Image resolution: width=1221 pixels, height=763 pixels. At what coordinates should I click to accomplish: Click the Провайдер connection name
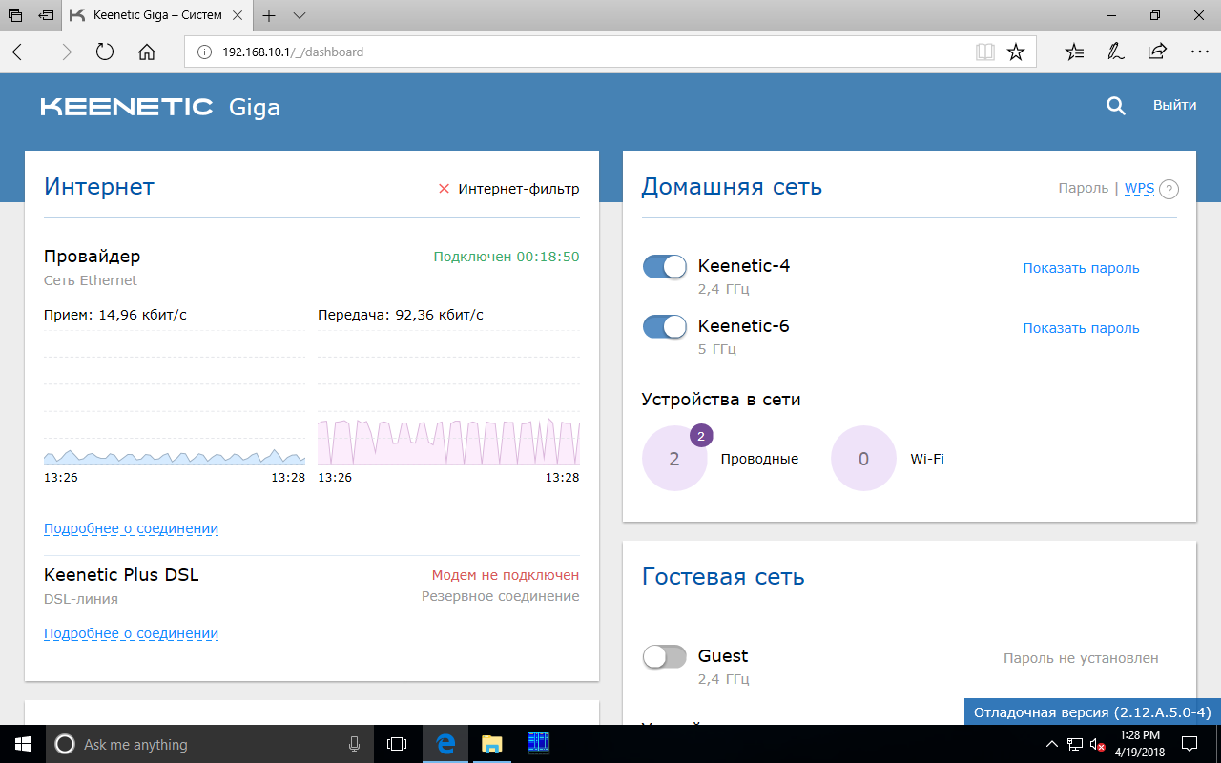click(x=92, y=257)
